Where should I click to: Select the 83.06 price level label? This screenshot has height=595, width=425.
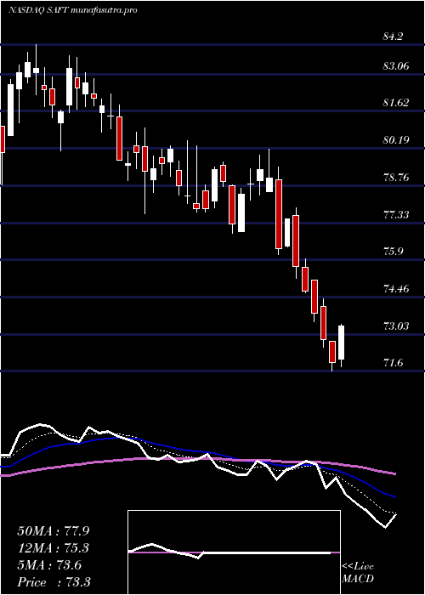click(x=396, y=66)
